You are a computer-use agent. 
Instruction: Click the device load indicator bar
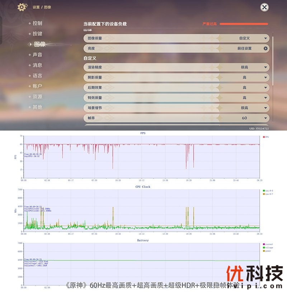click(x=244, y=24)
